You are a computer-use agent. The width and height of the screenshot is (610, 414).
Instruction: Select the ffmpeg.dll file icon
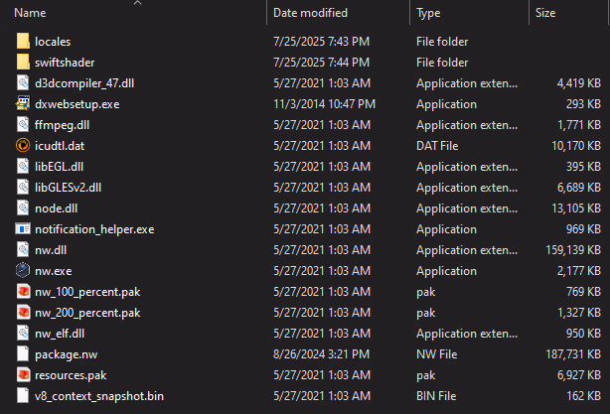(24, 125)
